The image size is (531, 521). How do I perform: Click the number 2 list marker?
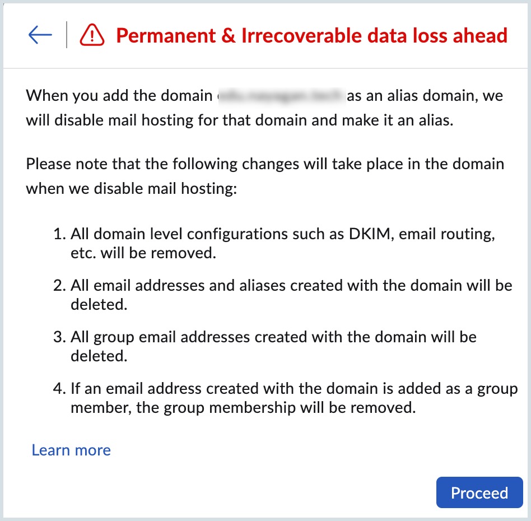[x=59, y=285]
